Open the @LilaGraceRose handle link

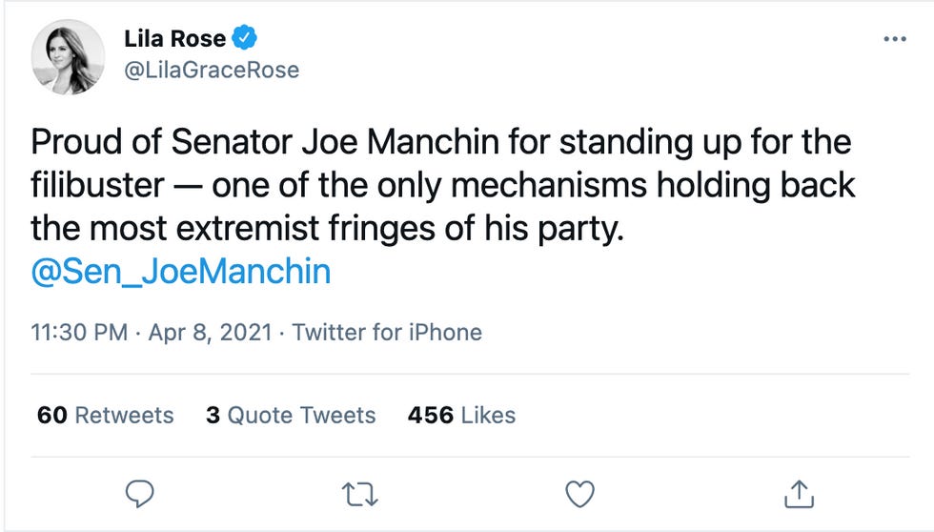click(212, 70)
